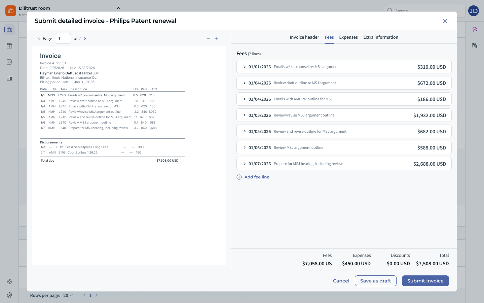Expand fee line Review draft outline re MSJ

coord(245,83)
